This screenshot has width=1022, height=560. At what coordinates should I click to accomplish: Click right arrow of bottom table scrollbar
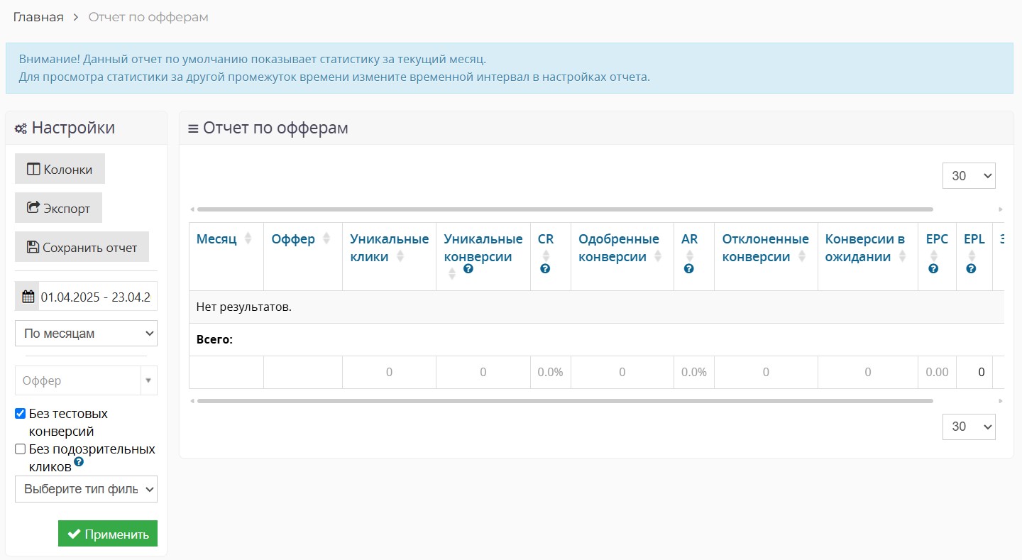coord(1001,401)
